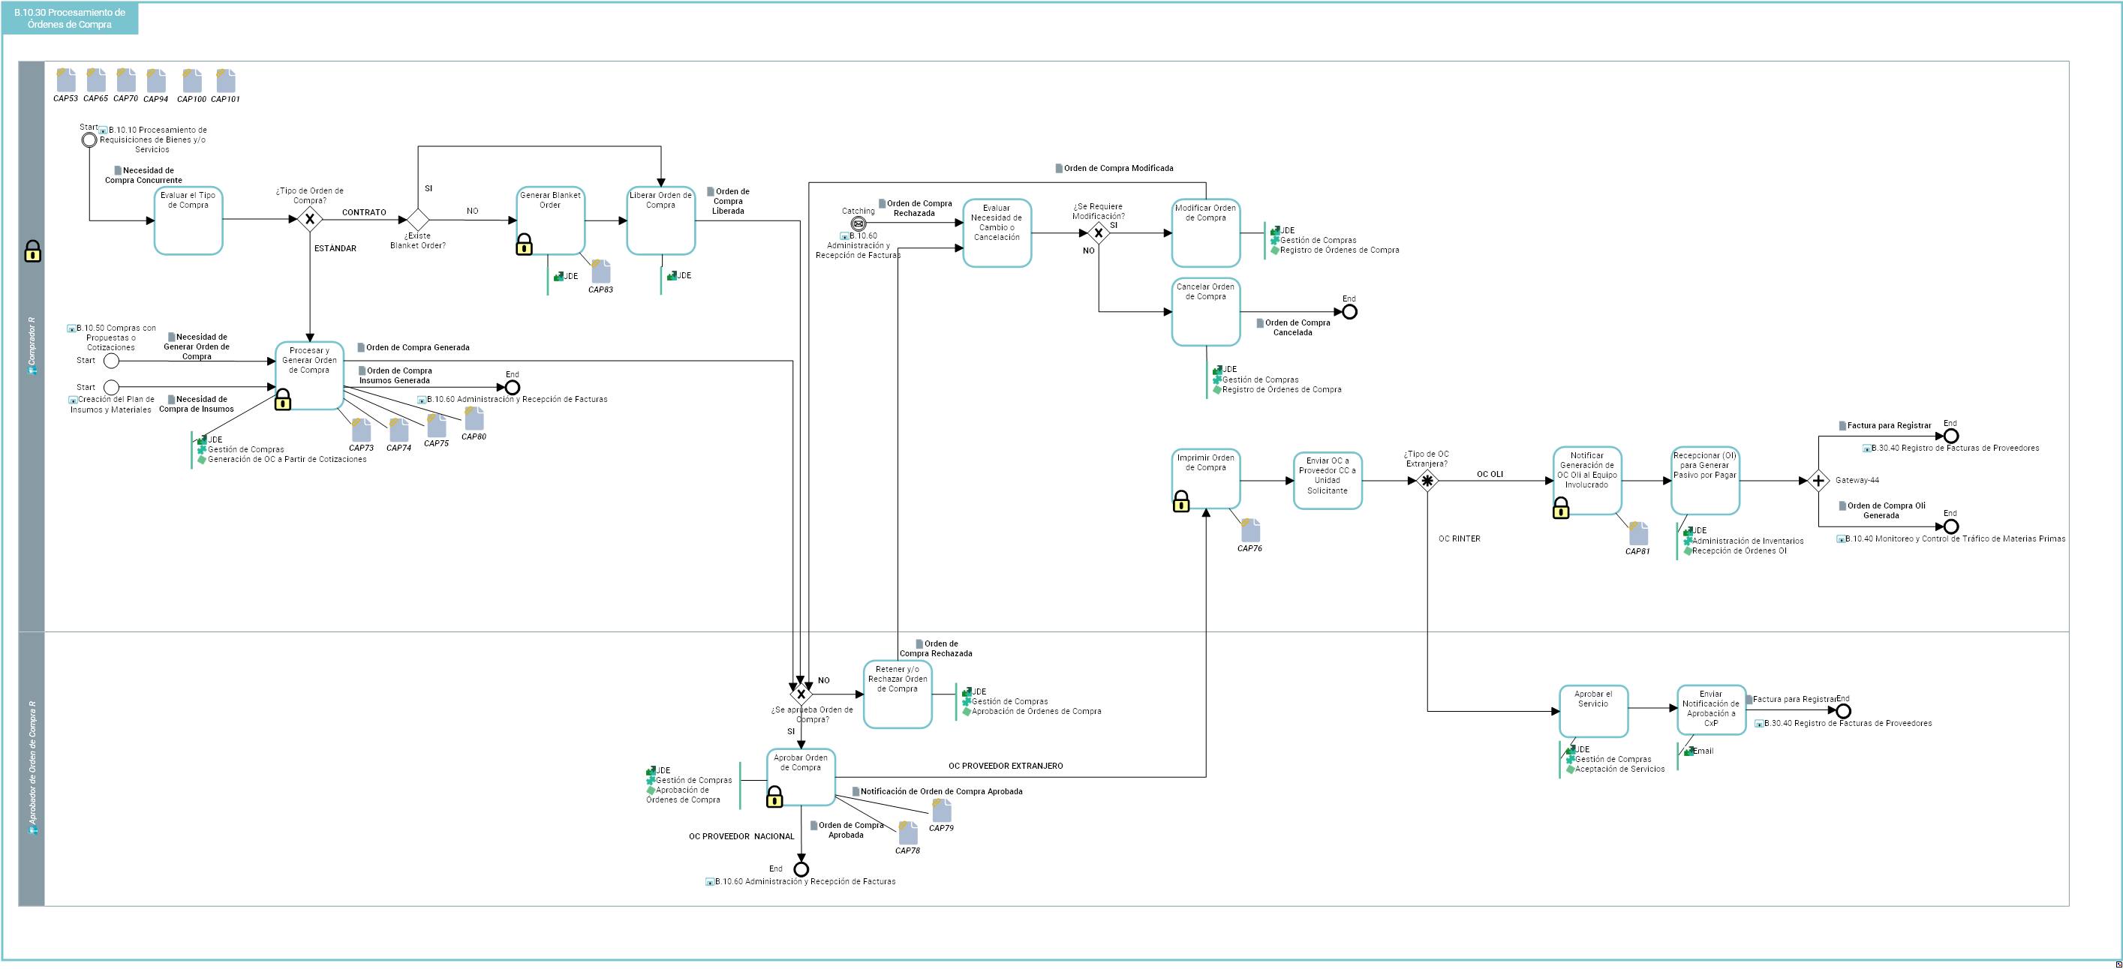
Task: Select Enviar Notificación de Aprobación a CxP task
Action: click(x=1711, y=709)
